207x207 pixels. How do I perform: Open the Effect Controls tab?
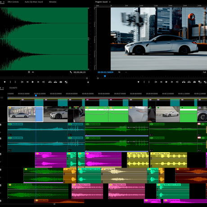[x=13, y=2]
